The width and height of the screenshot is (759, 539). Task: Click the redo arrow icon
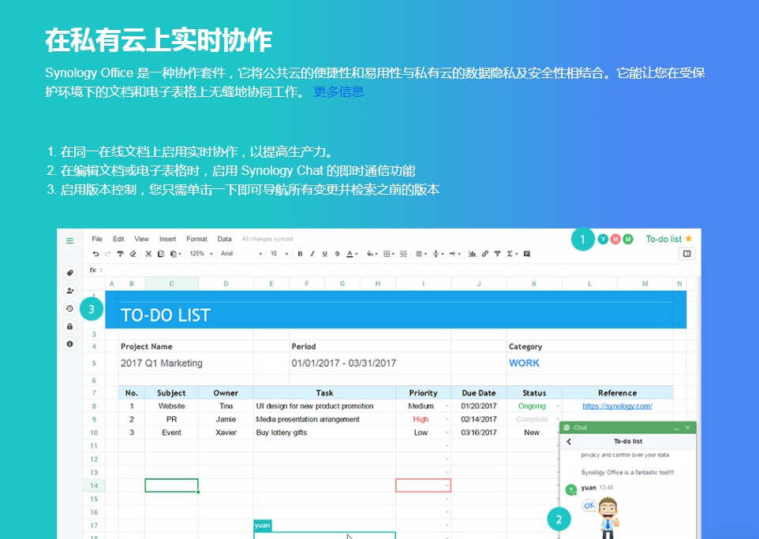click(x=107, y=254)
